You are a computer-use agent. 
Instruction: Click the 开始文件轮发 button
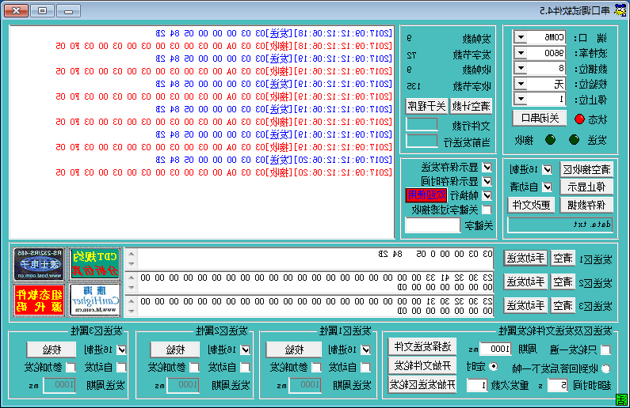point(422,365)
